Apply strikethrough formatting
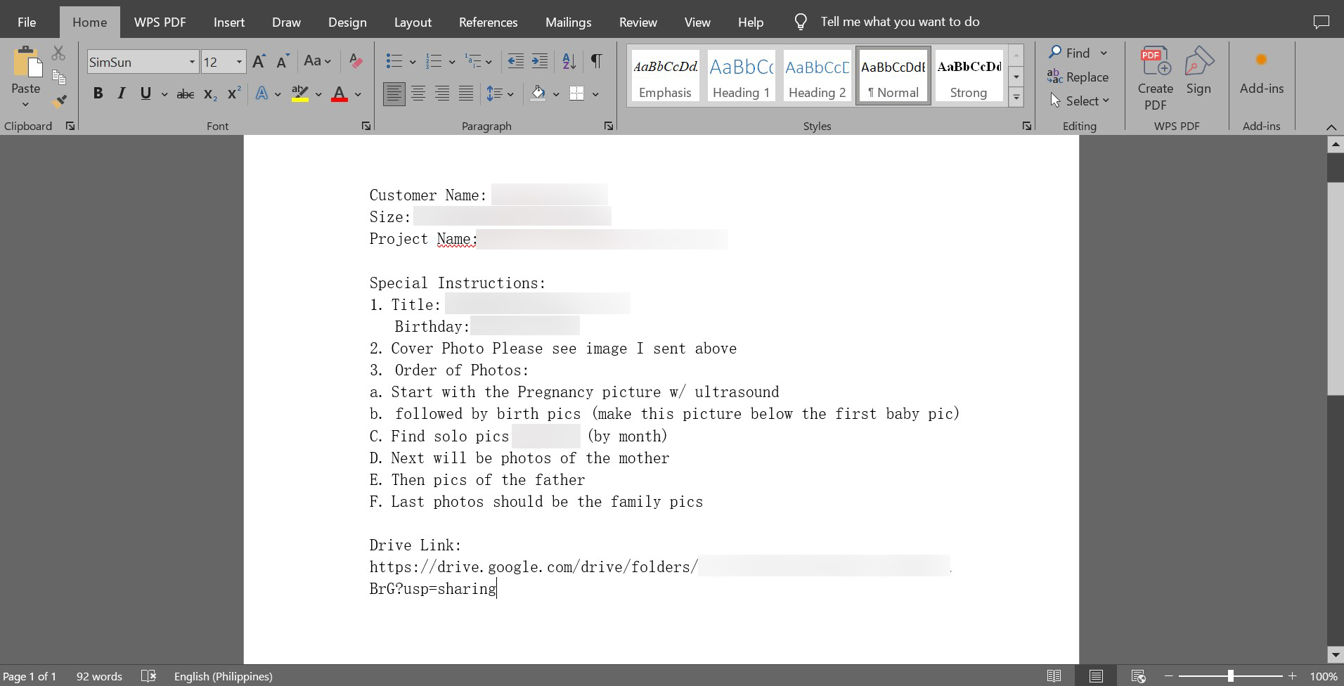Screen dimensions: 1344x686 coord(186,93)
